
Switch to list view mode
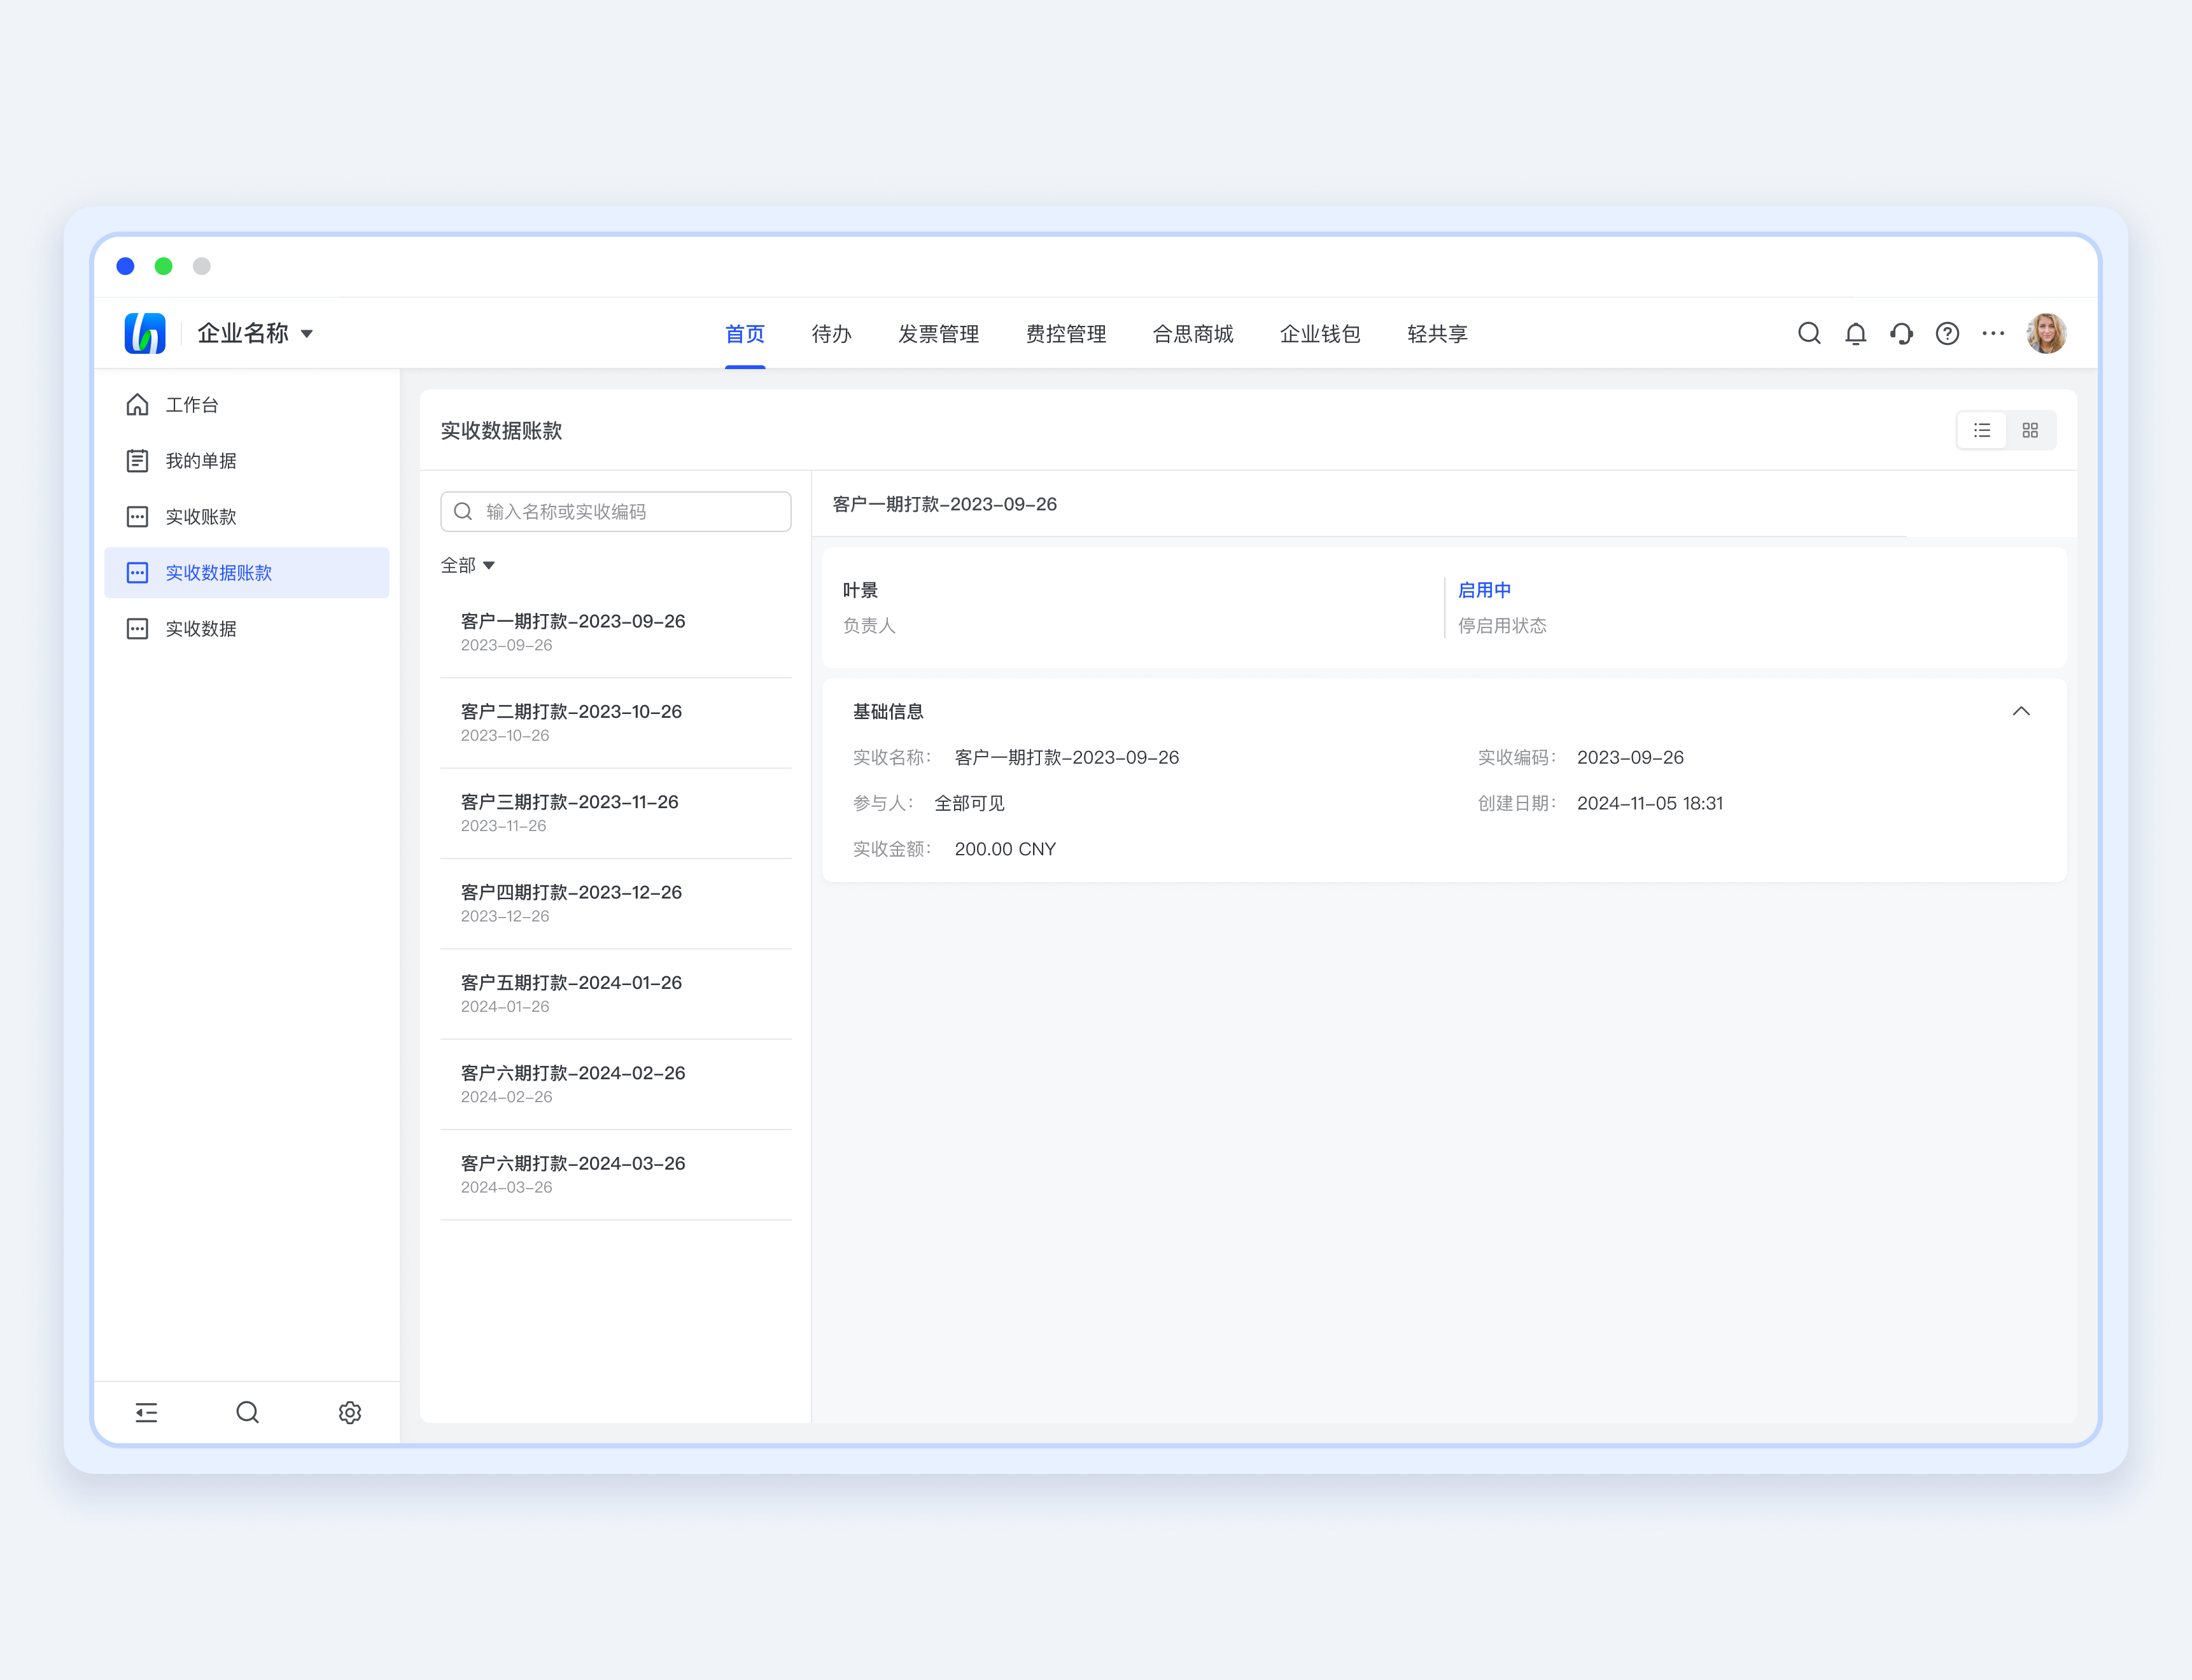point(1982,430)
